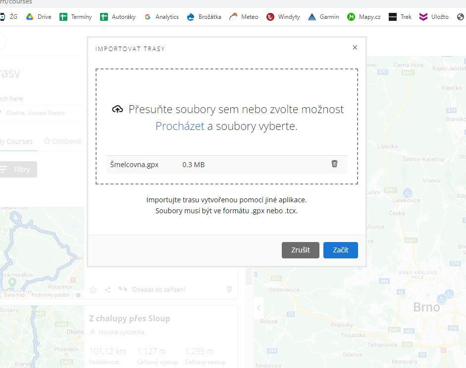Open the Mapy.cz bookmark
Image resolution: width=466 pixels, height=368 pixels.
pos(364,17)
